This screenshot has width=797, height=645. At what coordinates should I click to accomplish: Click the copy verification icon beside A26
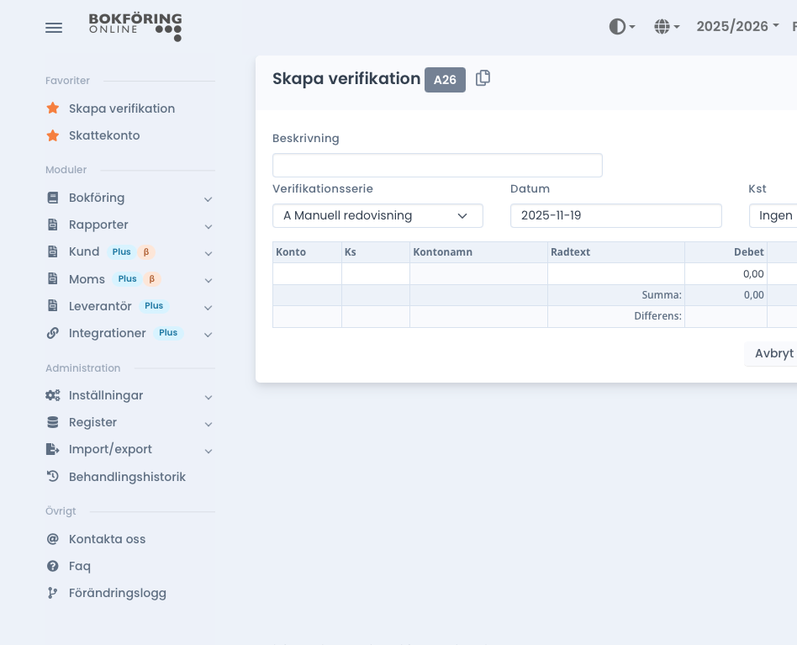tap(483, 78)
